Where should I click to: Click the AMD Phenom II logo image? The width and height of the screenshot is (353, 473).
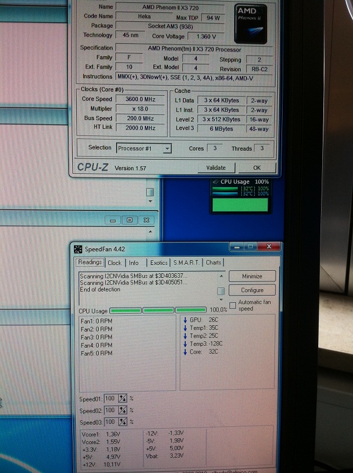pyautogui.click(x=251, y=24)
